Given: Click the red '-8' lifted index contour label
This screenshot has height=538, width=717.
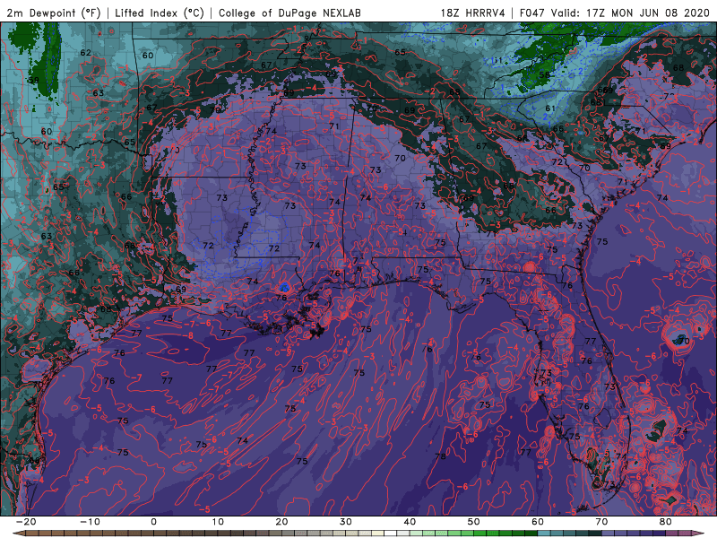Looking at the screenshot, I should pos(189,335).
